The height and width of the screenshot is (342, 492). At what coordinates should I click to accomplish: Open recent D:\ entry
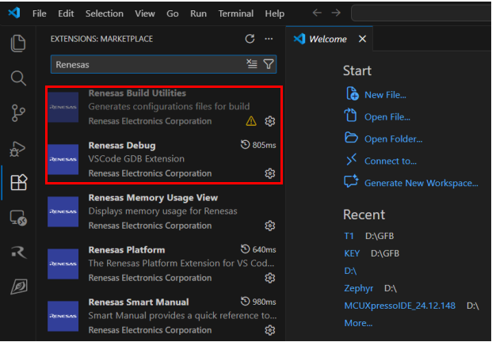[x=350, y=271]
